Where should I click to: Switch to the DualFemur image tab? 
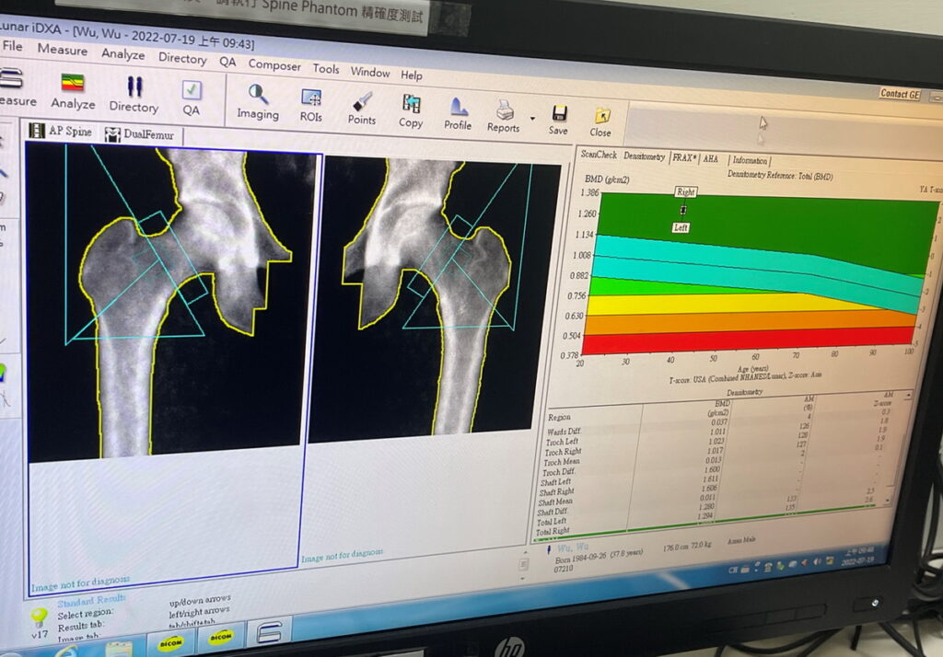point(140,134)
